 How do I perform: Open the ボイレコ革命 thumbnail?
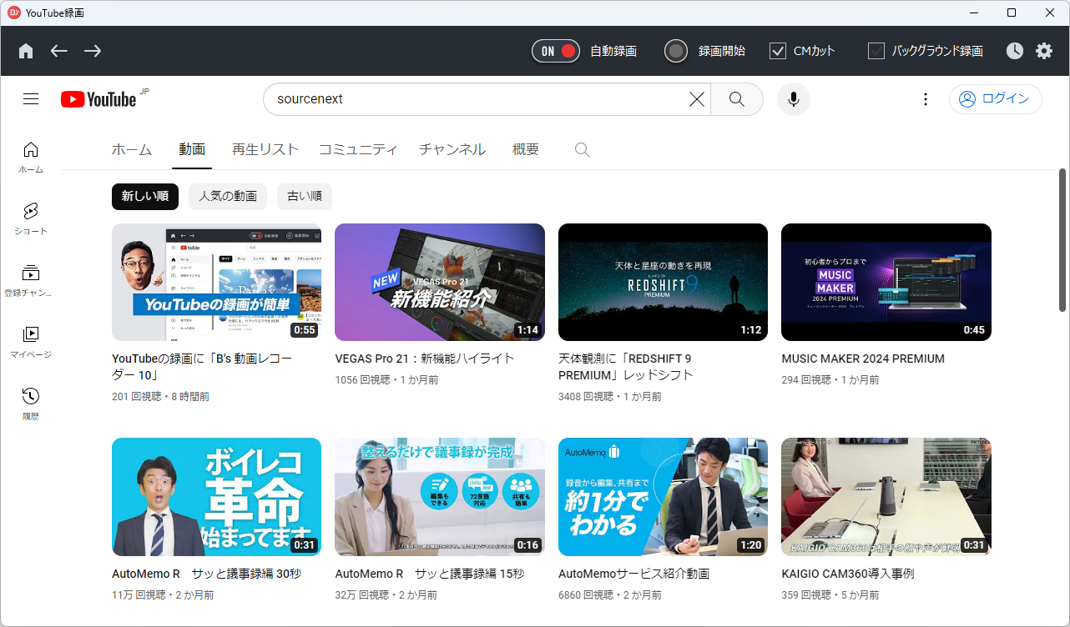click(216, 497)
